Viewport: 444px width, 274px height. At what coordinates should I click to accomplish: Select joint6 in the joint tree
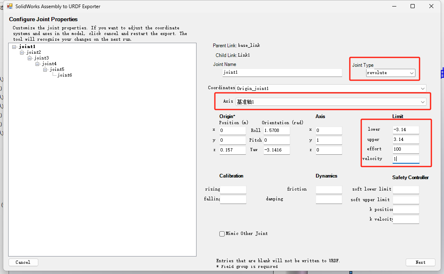(x=64, y=75)
